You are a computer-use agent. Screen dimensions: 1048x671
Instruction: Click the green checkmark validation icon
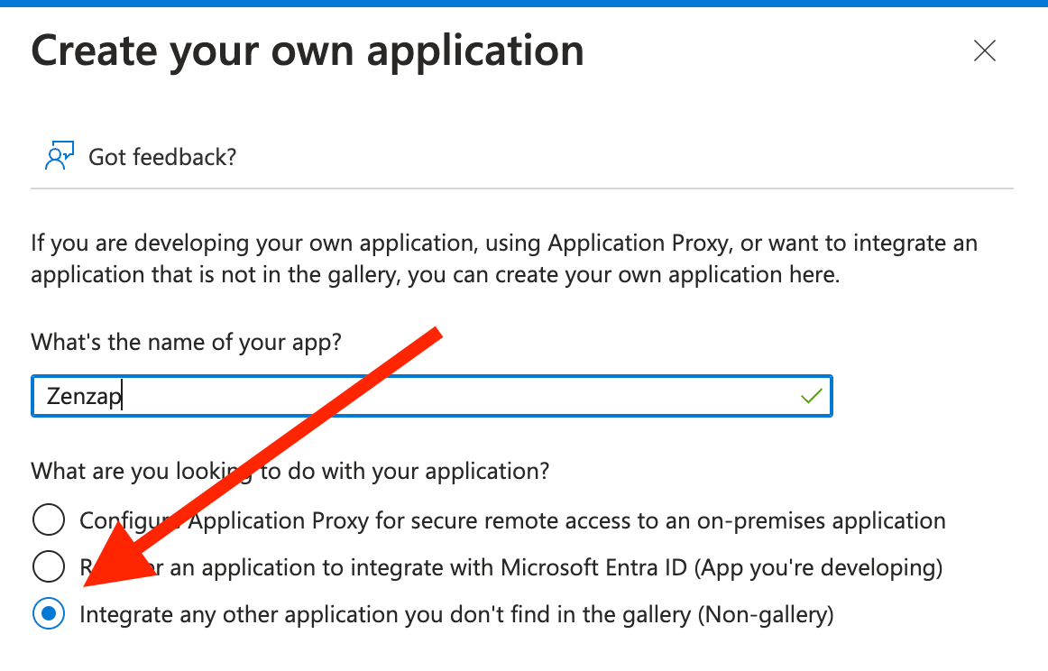tap(810, 396)
